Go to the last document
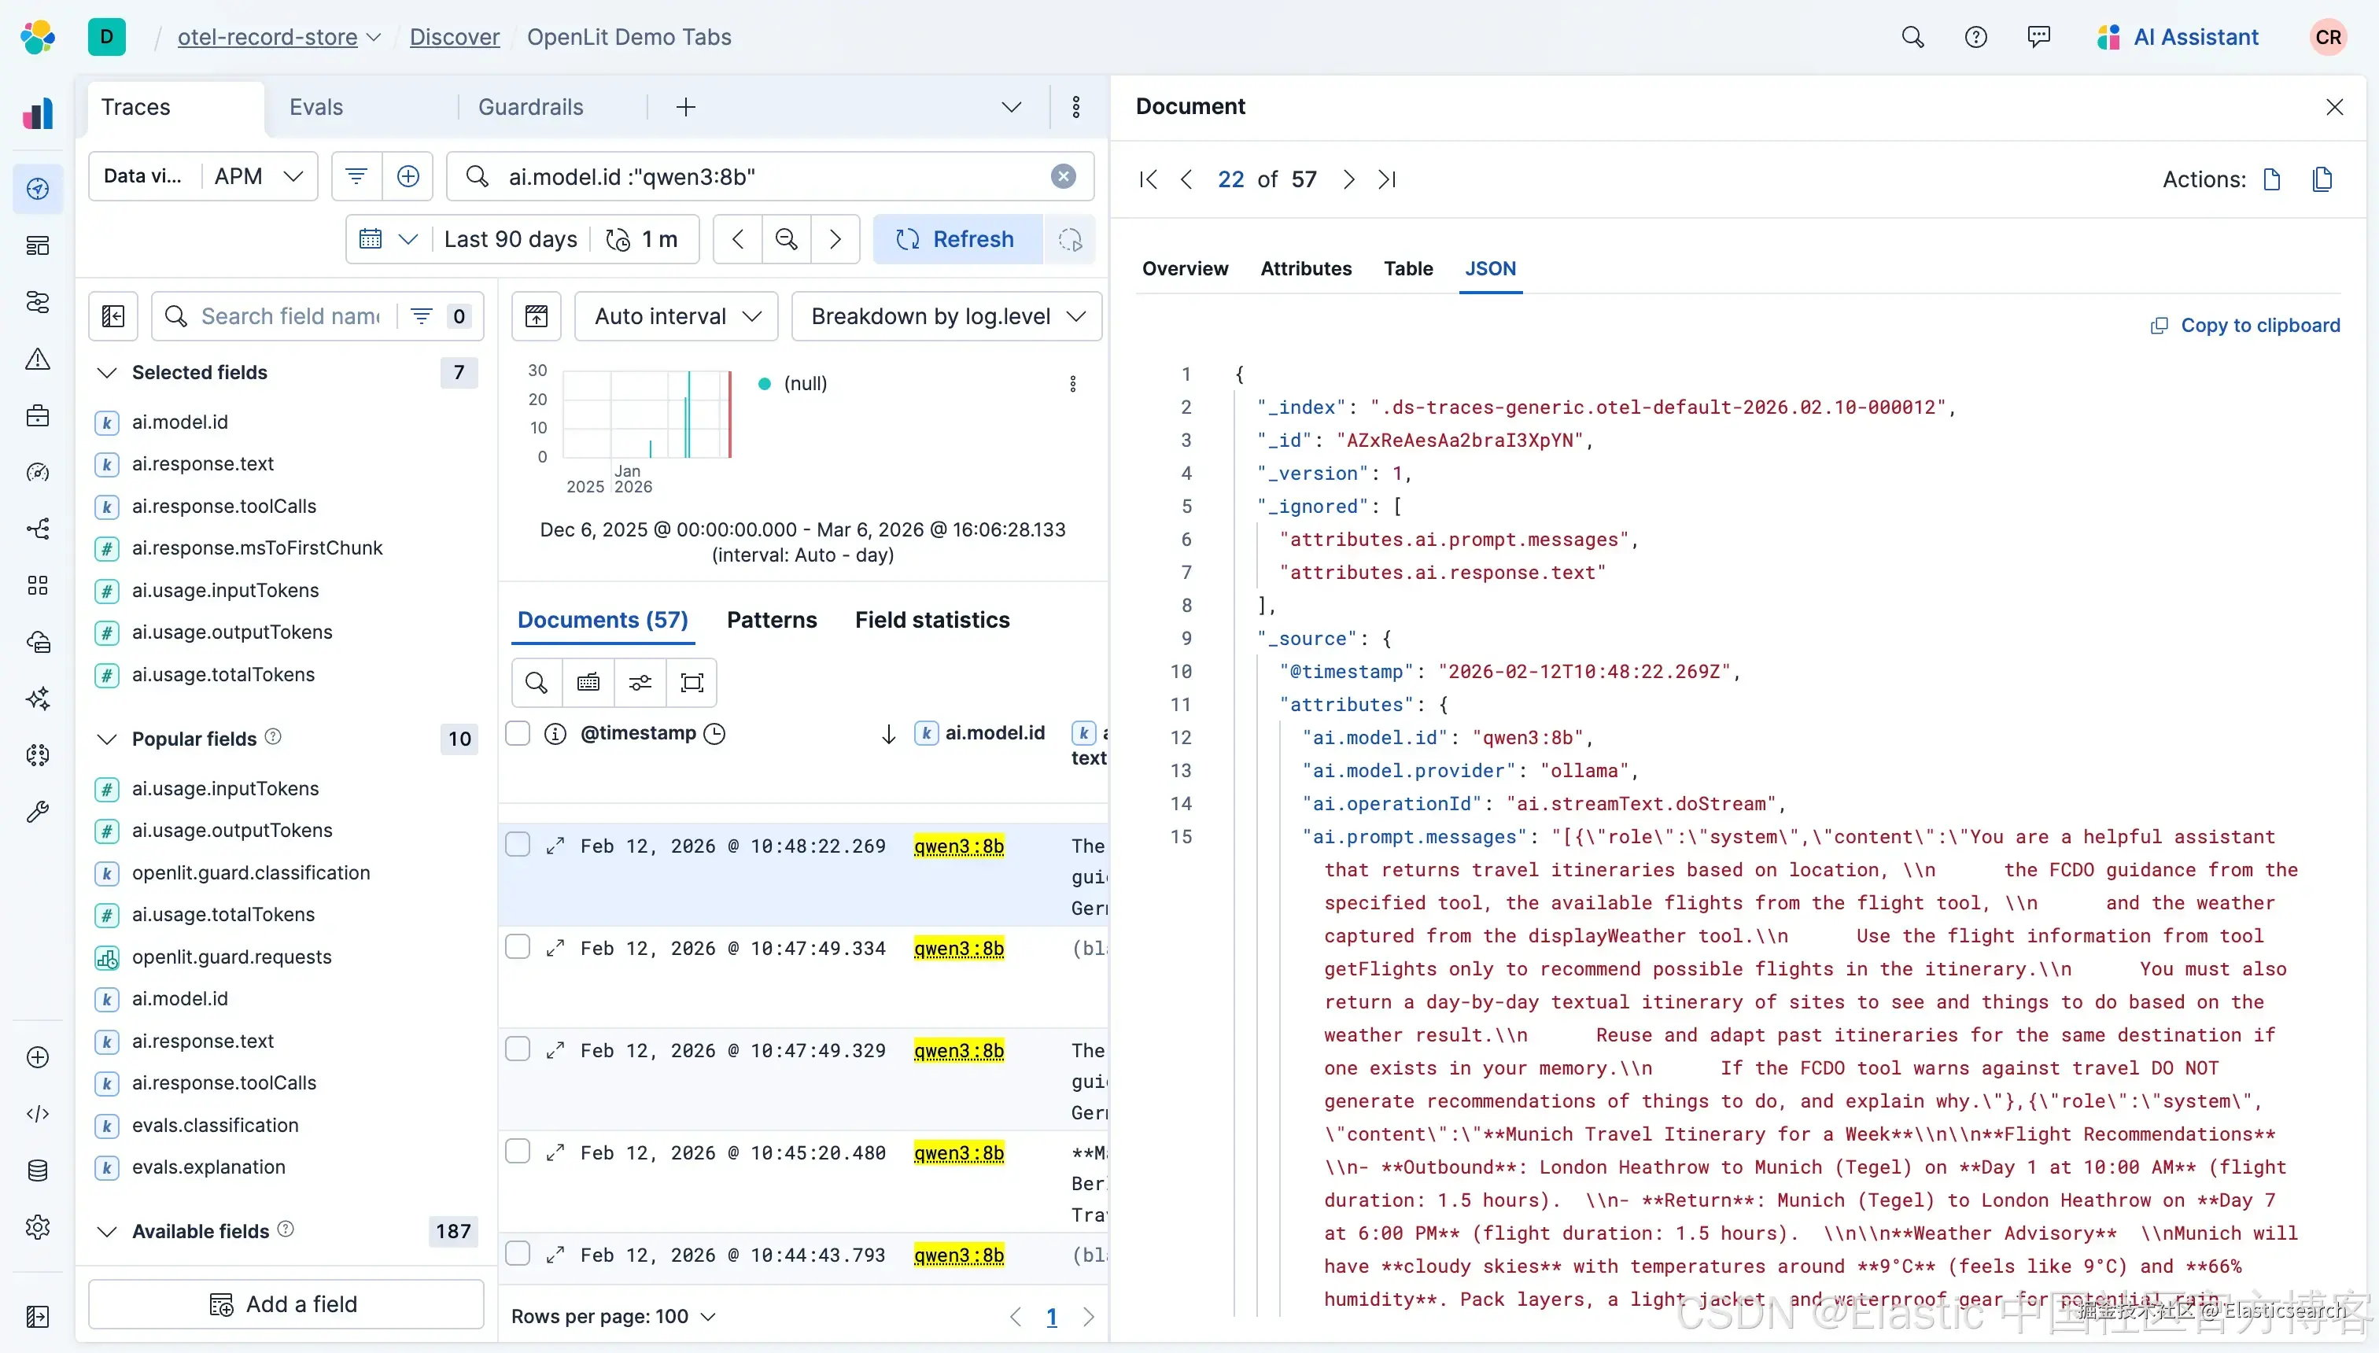Screen dimensions: 2379x1353 coord(1386,179)
